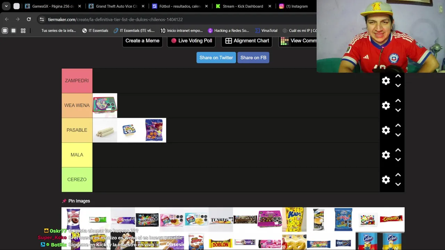The image size is (445, 250).
Task: Open settings gear for MALA tier
Action: coord(386,155)
